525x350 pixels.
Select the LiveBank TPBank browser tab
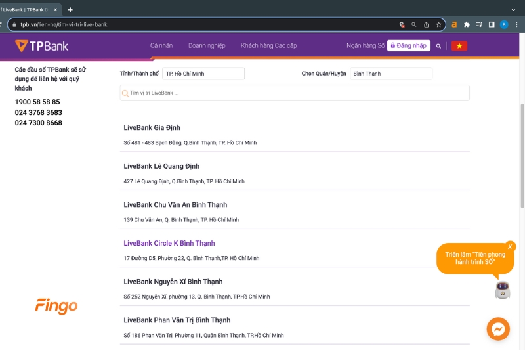(27, 10)
